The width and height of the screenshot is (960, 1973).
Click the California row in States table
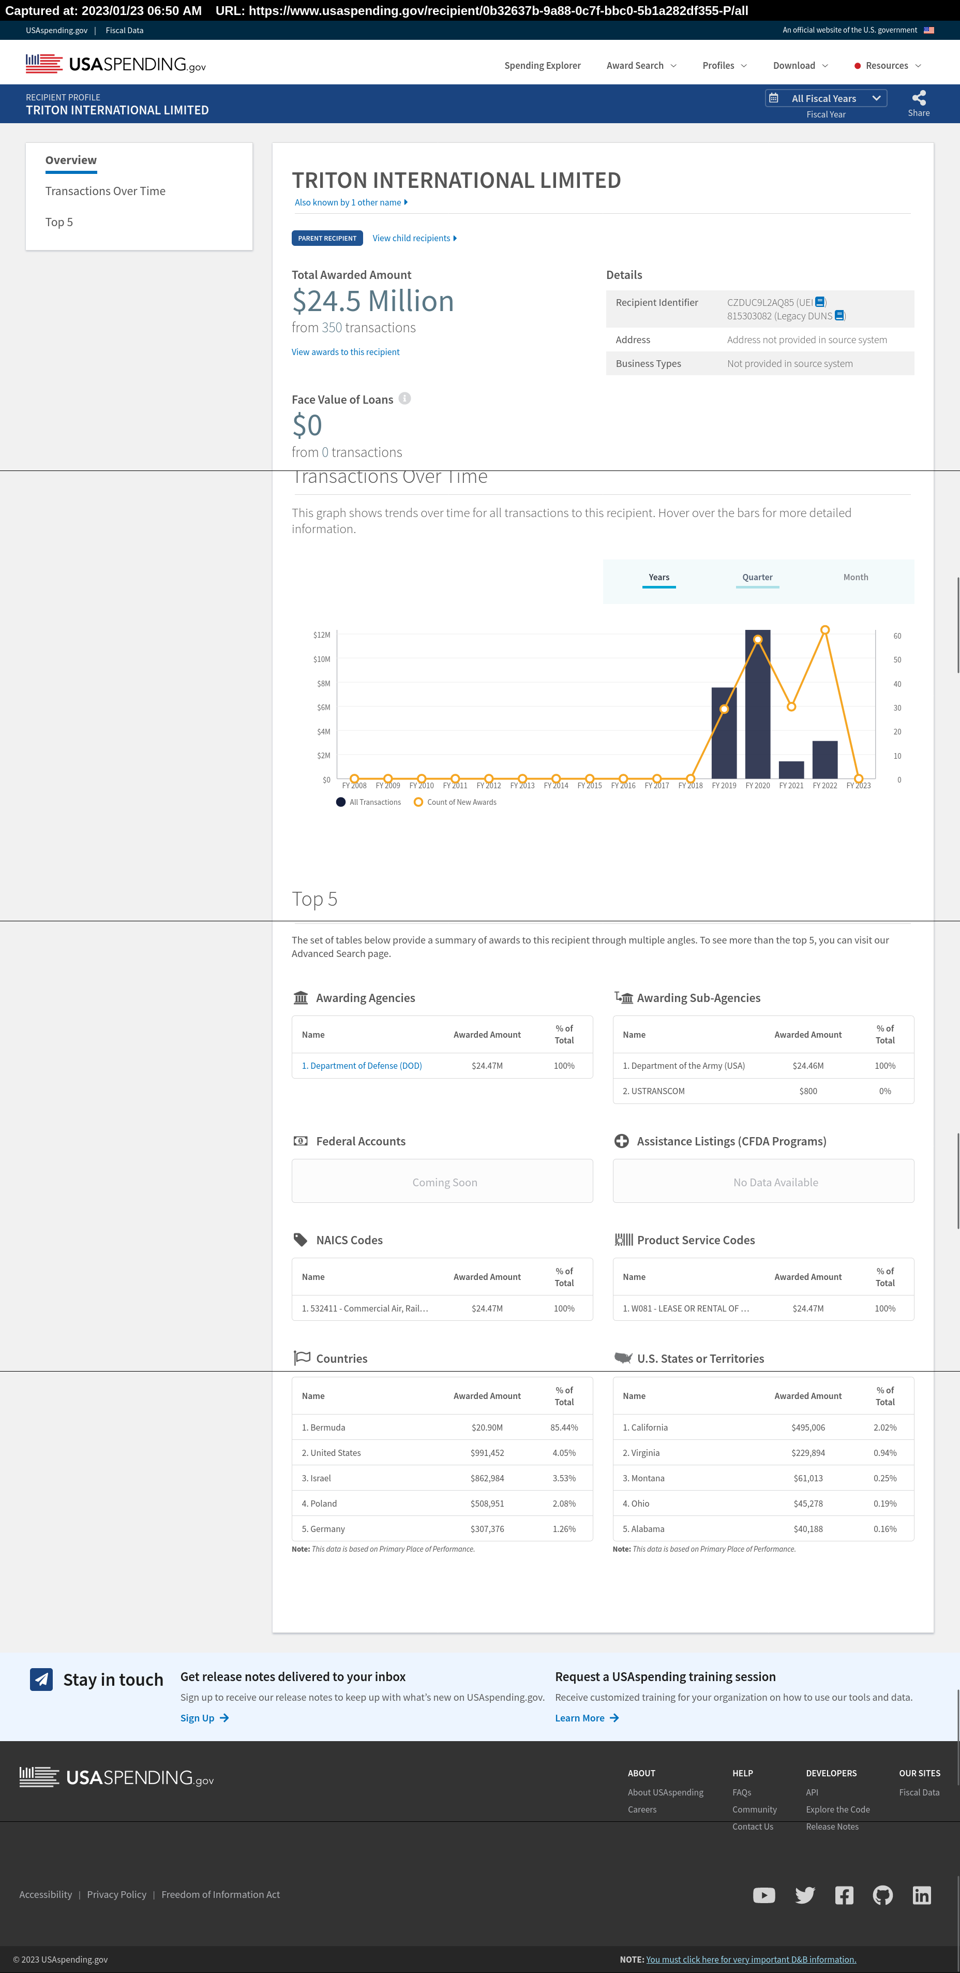coord(762,1427)
